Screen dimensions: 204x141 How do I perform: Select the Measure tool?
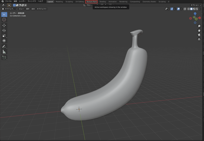(x=4, y=52)
